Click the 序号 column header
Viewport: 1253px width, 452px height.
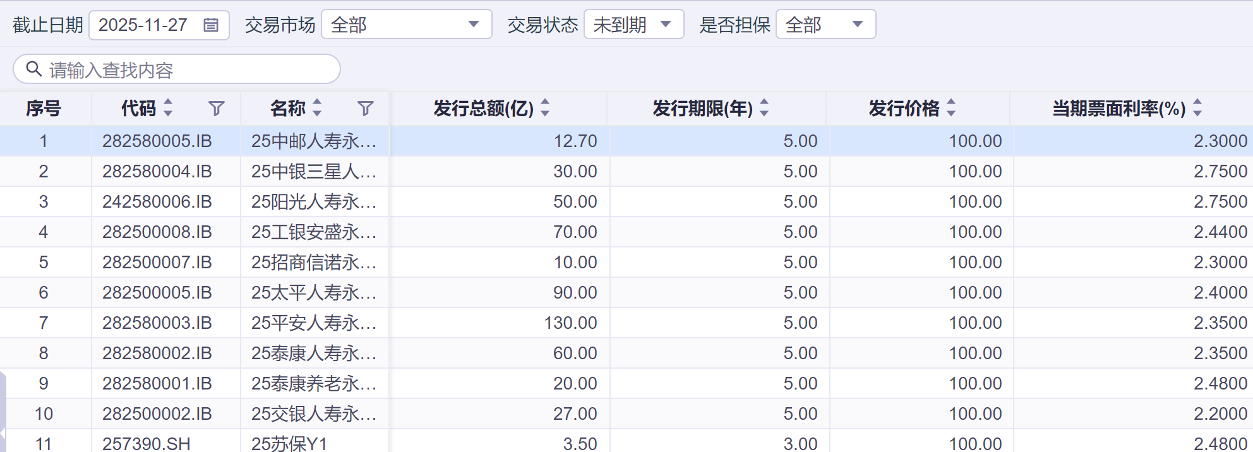click(x=44, y=109)
